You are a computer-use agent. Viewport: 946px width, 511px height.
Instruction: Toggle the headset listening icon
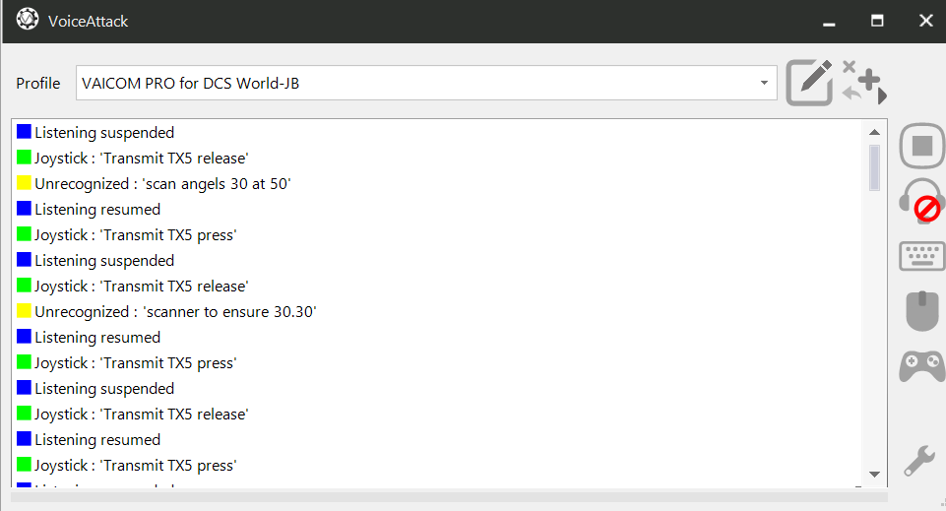[921, 201]
